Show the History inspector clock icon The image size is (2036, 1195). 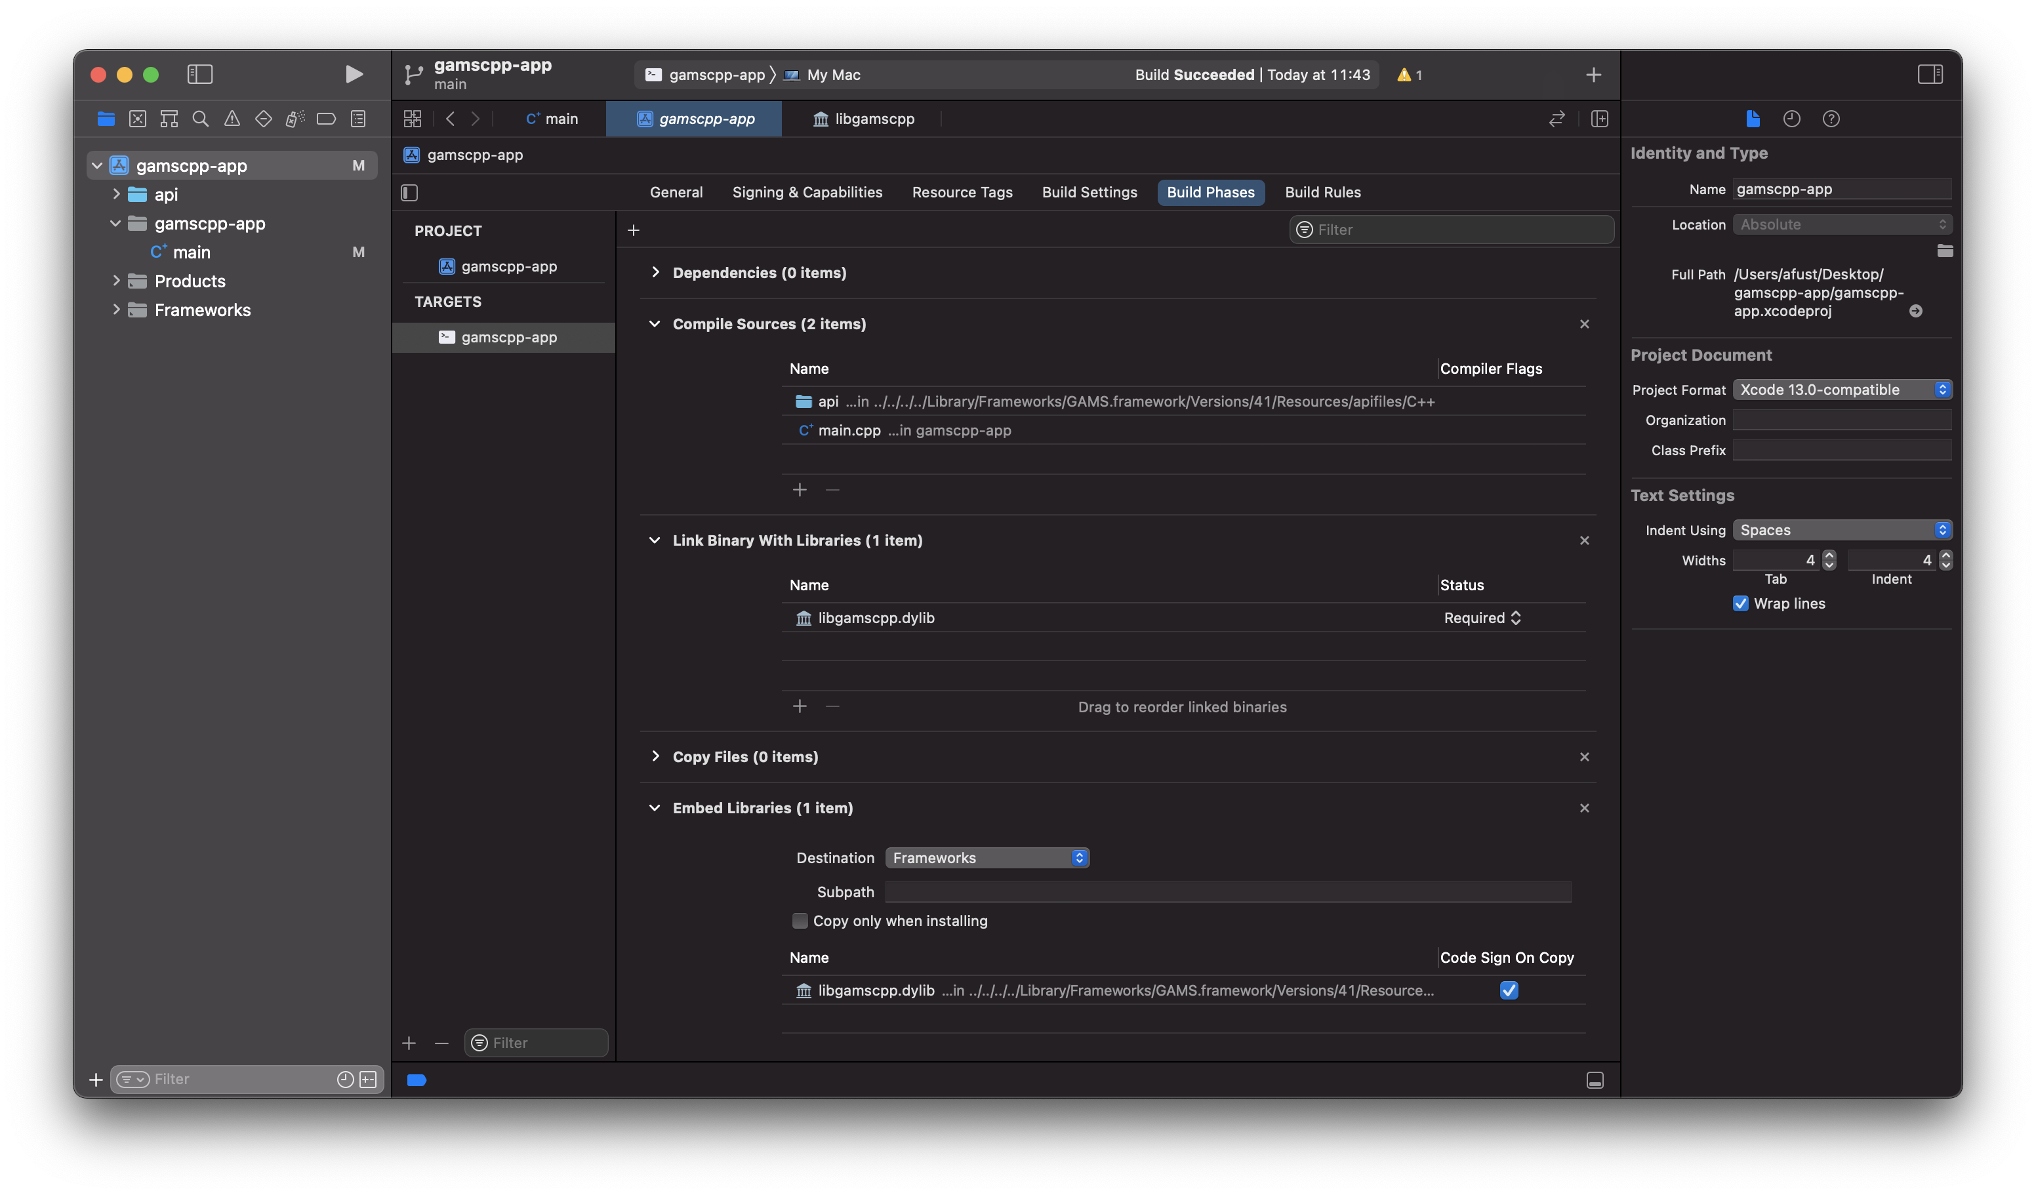pyautogui.click(x=1791, y=119)
